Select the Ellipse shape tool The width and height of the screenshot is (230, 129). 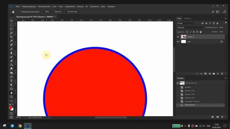click(x=11, y=89)
